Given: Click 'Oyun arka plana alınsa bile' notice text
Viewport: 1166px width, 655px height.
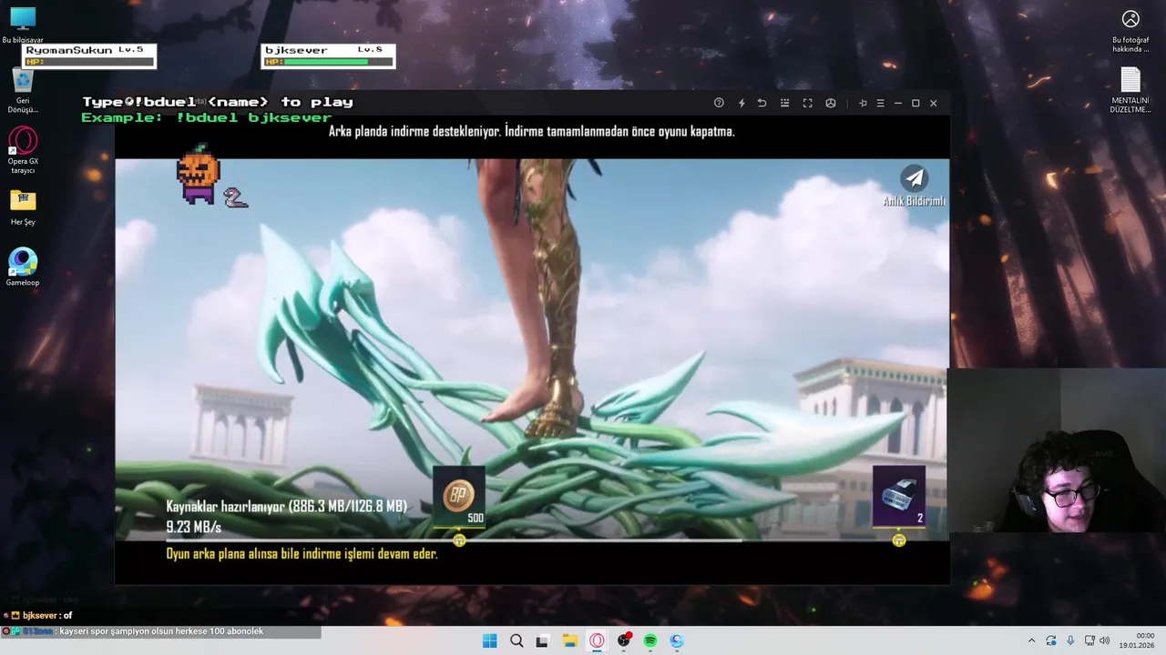Looking at the screenshot, I should pos(302,553).
